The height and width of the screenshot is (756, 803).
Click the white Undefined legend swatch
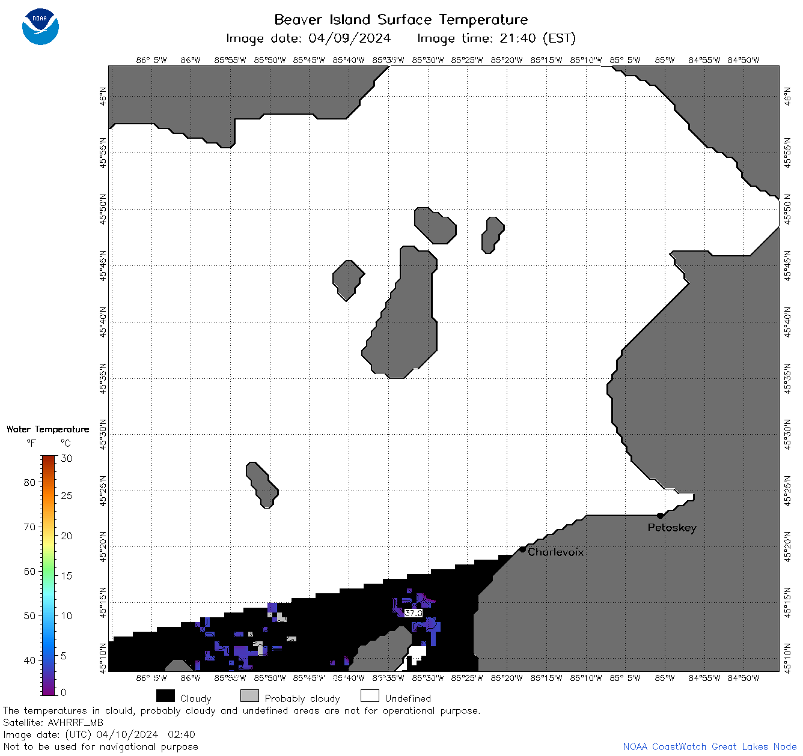pos(370,696)
